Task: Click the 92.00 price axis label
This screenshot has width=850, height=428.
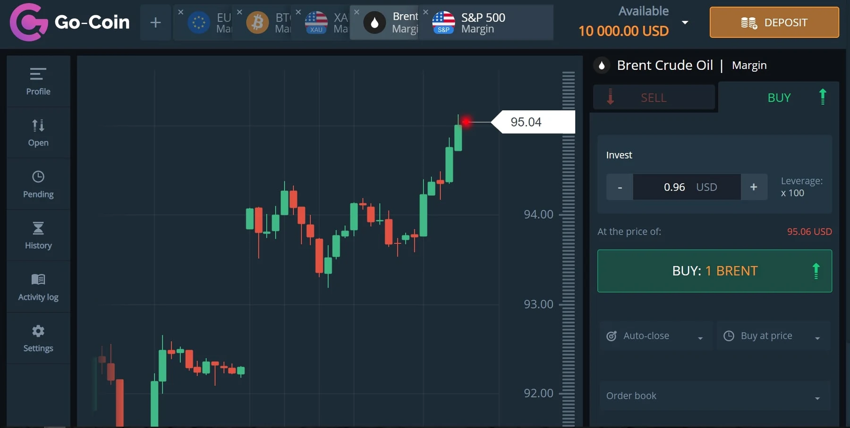Action: [538, 393]
